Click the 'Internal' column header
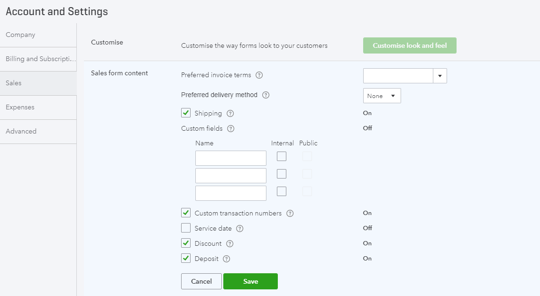The height and width of the screenshot is (296, 540). (x=283, y=143)
